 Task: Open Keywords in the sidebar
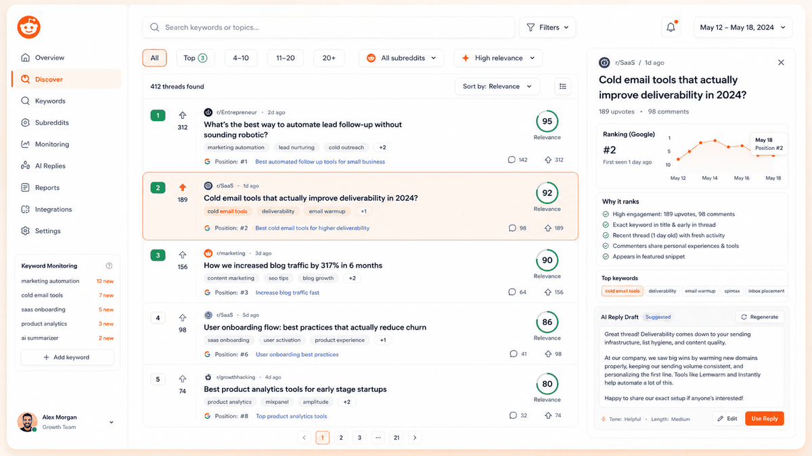(x=66, y=101)
